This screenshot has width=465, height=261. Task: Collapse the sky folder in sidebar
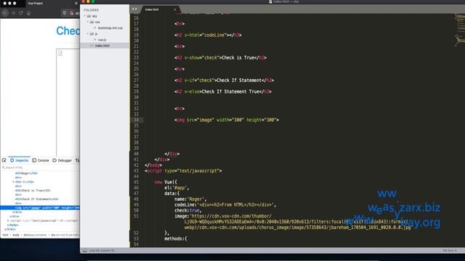pos(85,16)
